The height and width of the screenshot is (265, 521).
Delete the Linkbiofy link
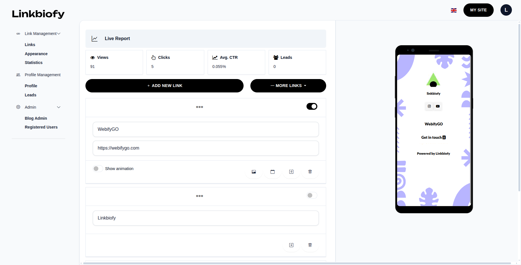click(310, 245)
